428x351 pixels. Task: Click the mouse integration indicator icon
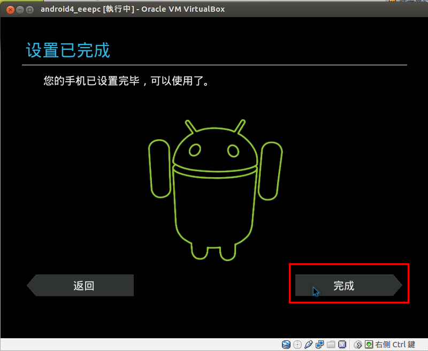(x=358, y=345)
